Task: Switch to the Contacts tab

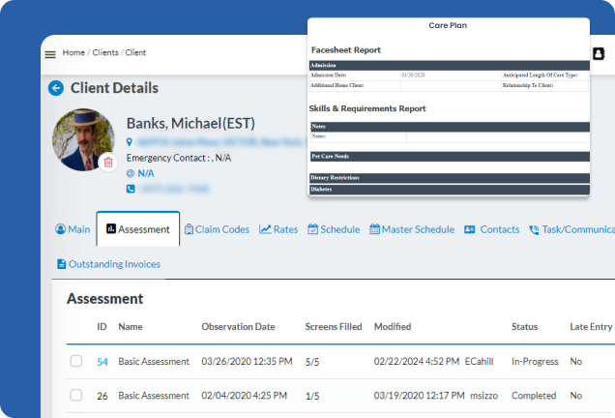Action: point(491,229)
